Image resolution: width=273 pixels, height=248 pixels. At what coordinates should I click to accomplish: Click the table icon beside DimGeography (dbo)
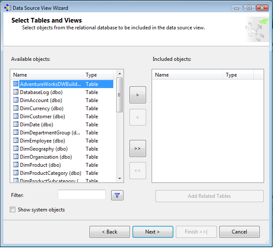tap(16, 148)
